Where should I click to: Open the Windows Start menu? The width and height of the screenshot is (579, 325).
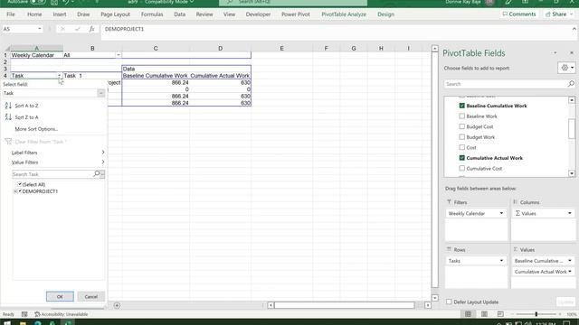coord(7,323)
